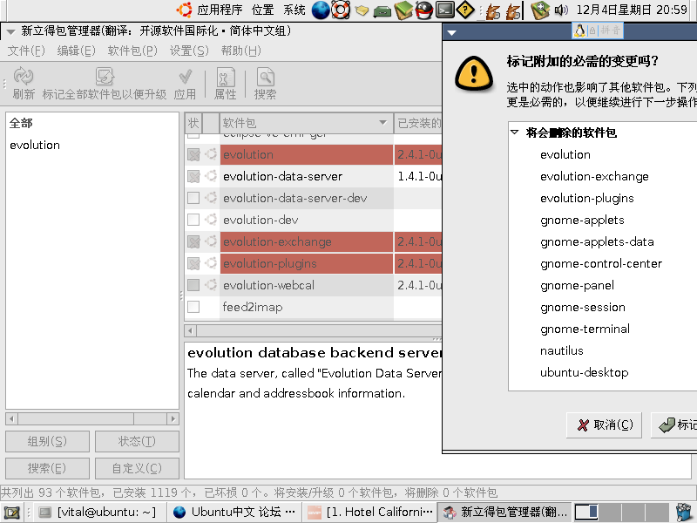Click the category list horizontal scrollbar thumb
697x523 pixels.
(76, 418)
